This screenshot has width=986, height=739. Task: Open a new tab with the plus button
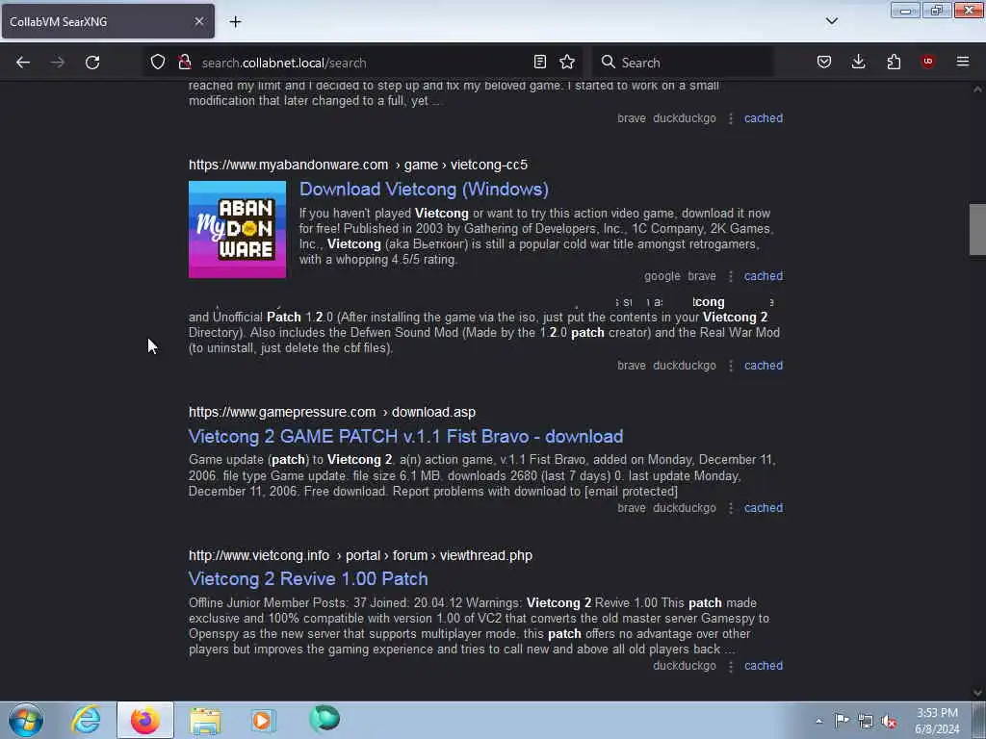click(235, 22)
